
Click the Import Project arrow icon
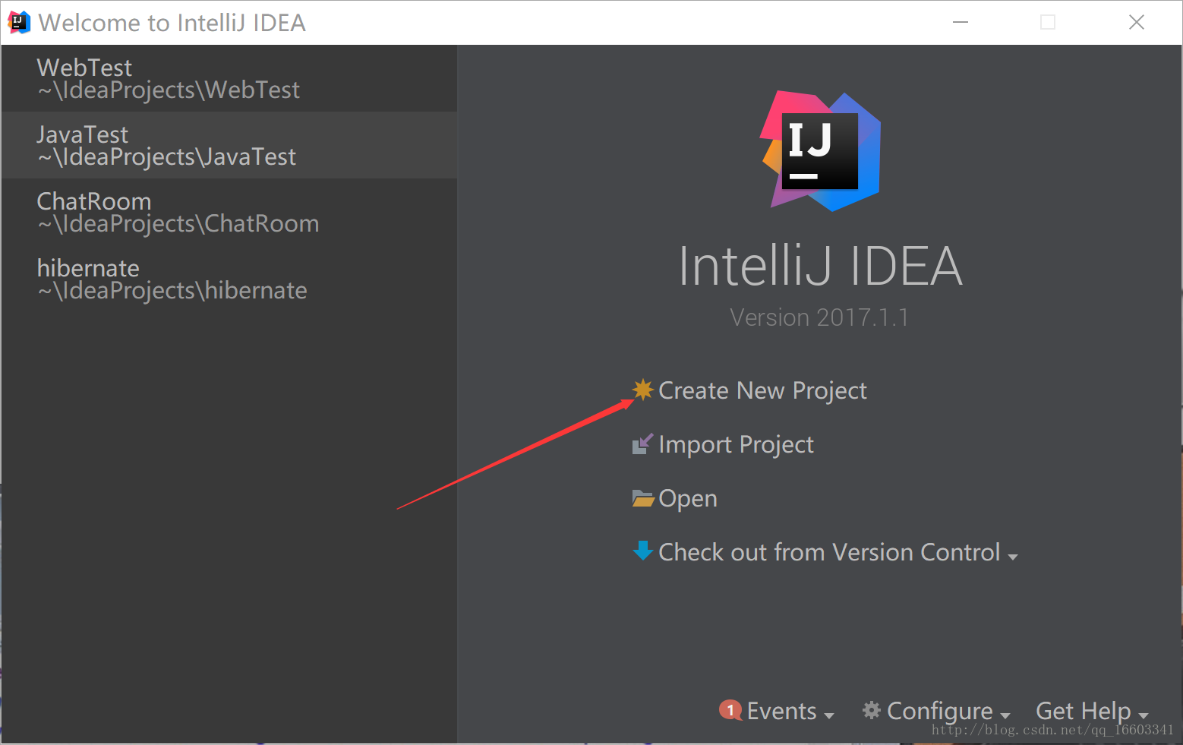pos(642,444)
